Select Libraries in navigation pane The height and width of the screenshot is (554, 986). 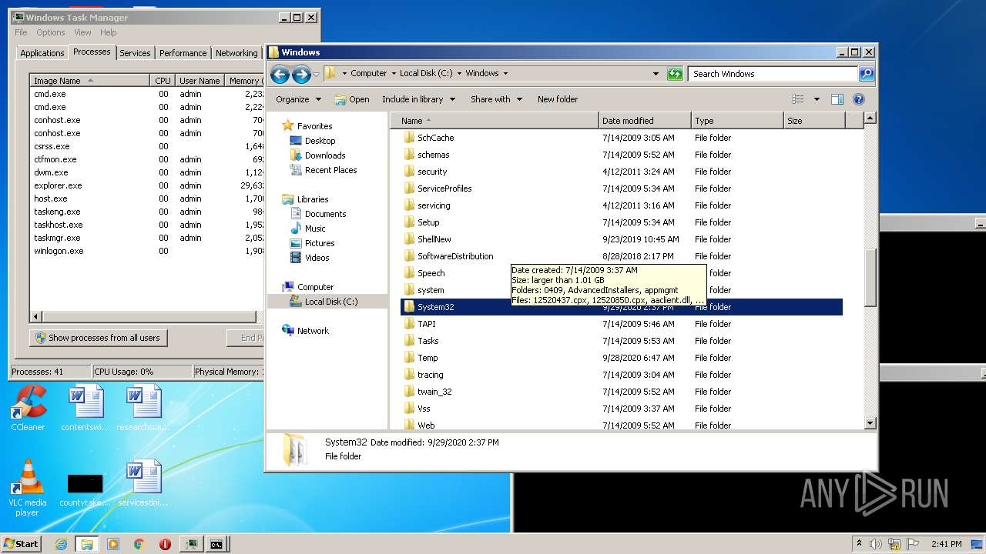(x=313, y=199)
